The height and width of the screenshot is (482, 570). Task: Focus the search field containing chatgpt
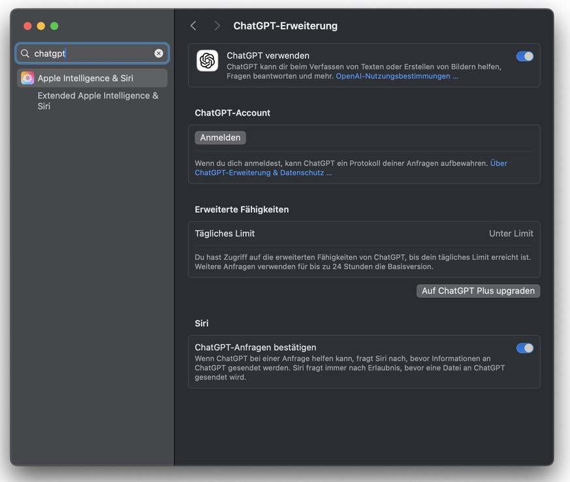point(91,54)
